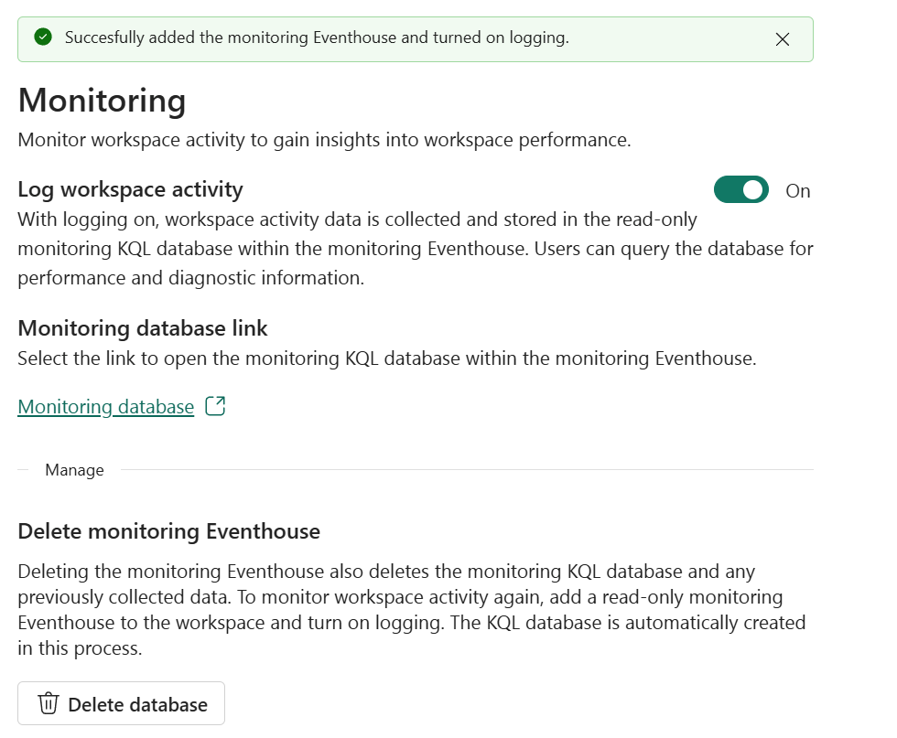
Task: Click the On label beside logging toggle
Action: (798, 191)
